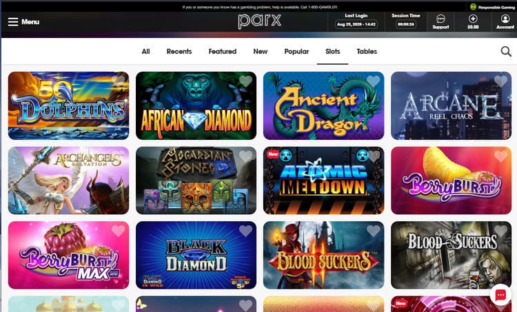
Task: Click the Responsible Gaming icon
Action: pyautogui.click(x=473, y=7)
